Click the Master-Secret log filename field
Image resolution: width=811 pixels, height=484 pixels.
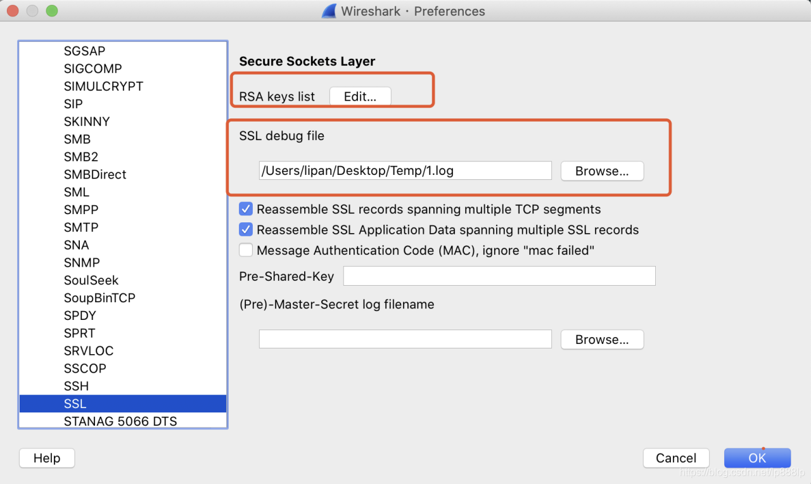[x=405, y=339]
